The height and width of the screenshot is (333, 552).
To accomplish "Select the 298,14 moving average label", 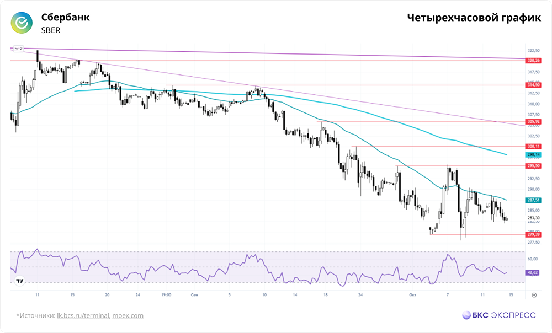I will point(533,155).
